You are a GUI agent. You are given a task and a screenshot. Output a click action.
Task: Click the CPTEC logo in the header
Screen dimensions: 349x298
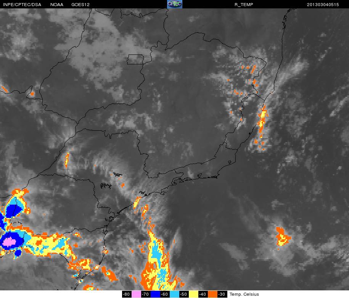(x=175, y=4)
